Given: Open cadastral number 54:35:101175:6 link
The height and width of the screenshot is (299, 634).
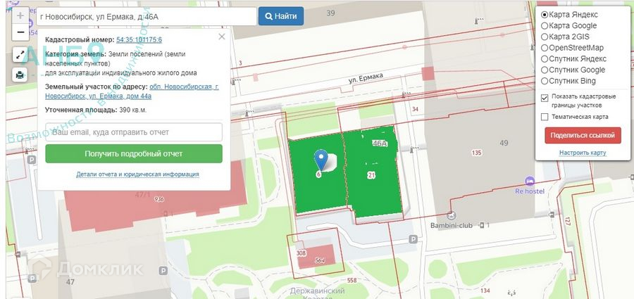Looking at the screenshot, I should point(139,40).
